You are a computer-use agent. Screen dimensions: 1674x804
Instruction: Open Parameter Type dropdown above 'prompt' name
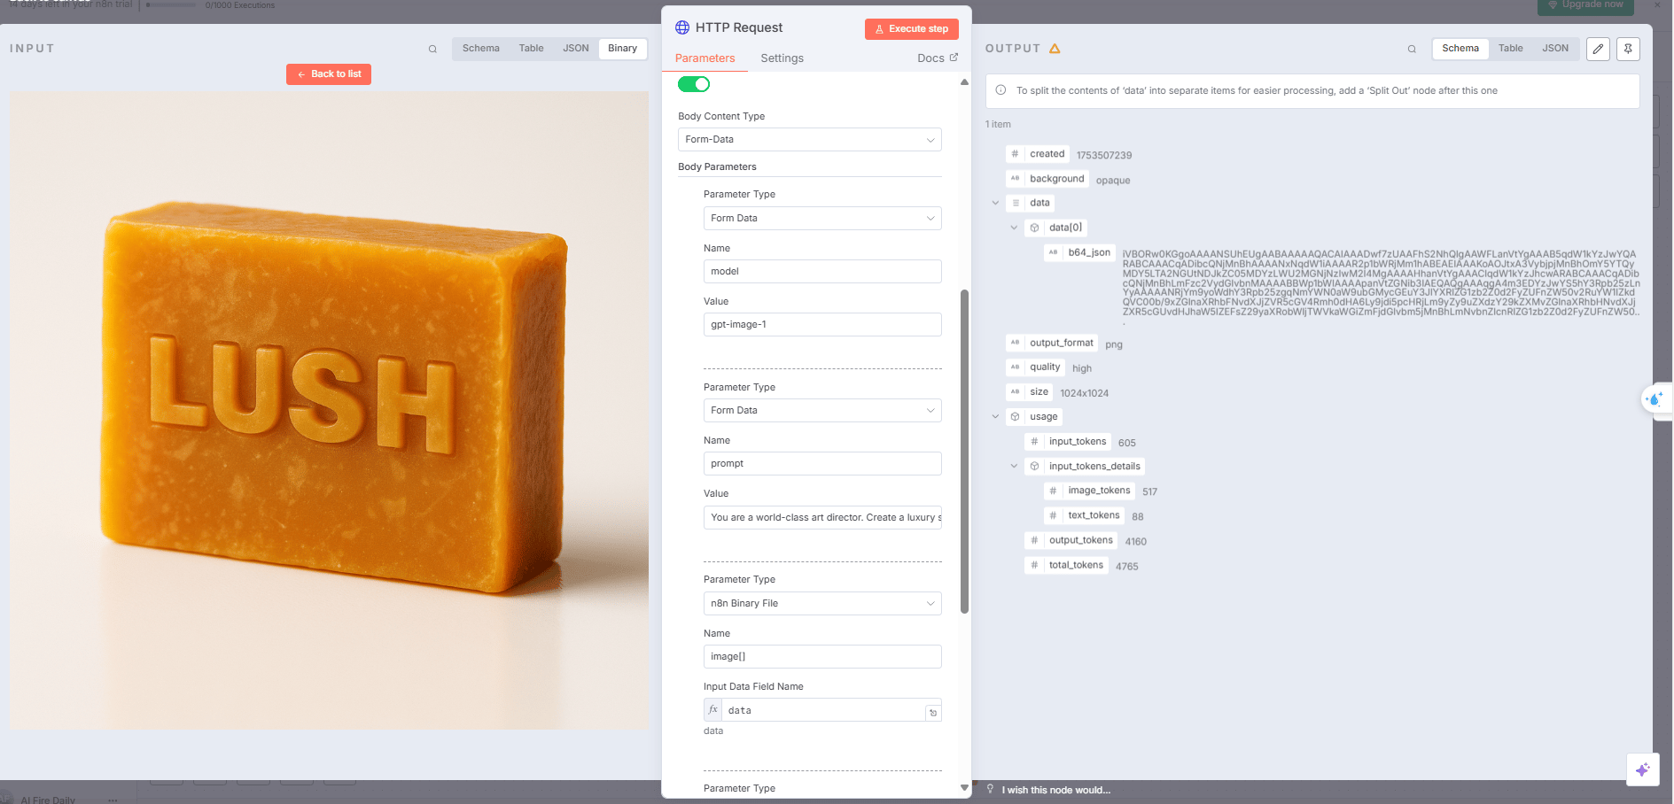822,411
